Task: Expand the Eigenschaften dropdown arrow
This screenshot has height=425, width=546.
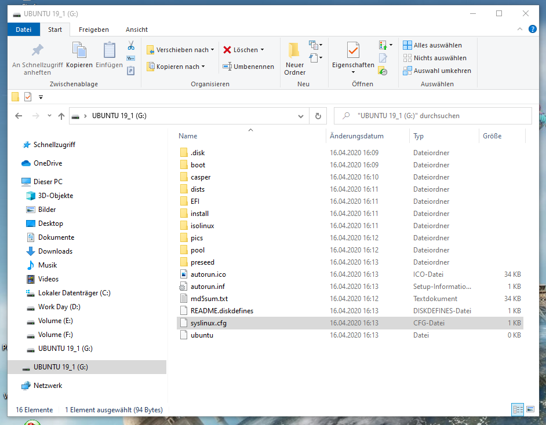Action: point(353,72)
